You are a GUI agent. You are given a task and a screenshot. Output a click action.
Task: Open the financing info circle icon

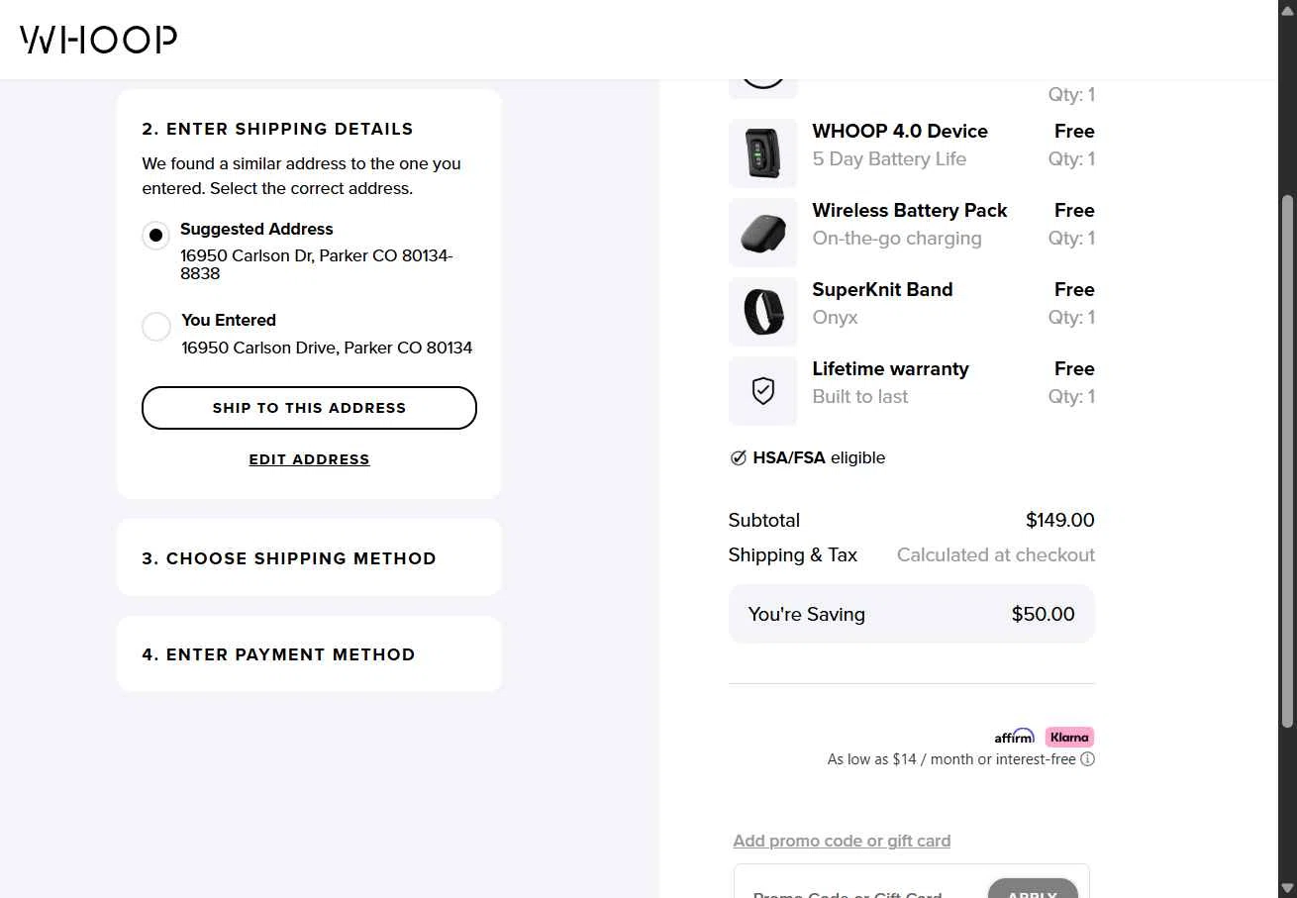pyautogui.click(x=1087, y=759)
